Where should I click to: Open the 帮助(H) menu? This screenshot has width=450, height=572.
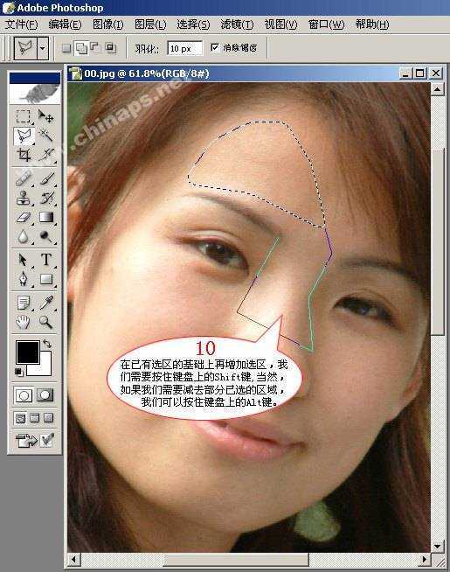pyautogui.click(x=372, y=24)
